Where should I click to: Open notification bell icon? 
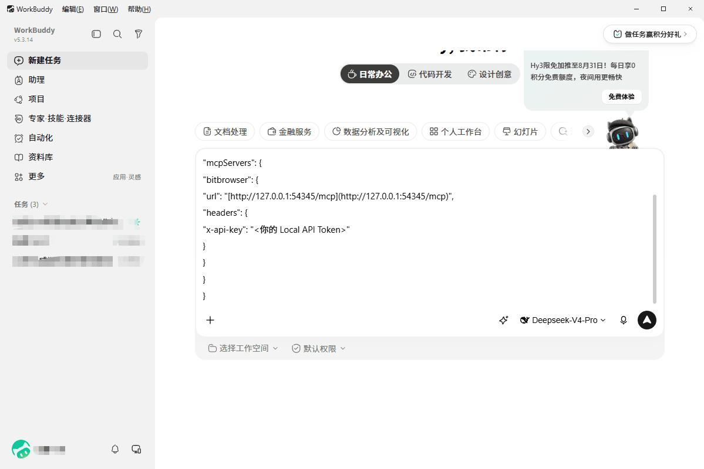pyautogui.click(x=115, y=449)
